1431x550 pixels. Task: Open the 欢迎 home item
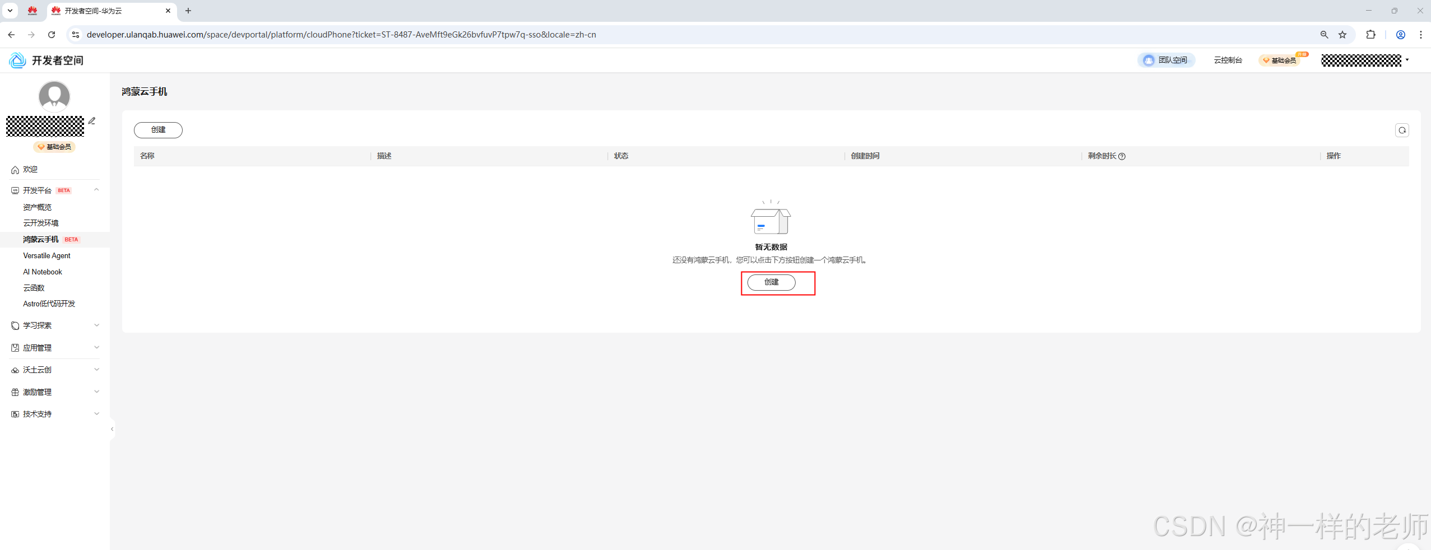[30, 169]
